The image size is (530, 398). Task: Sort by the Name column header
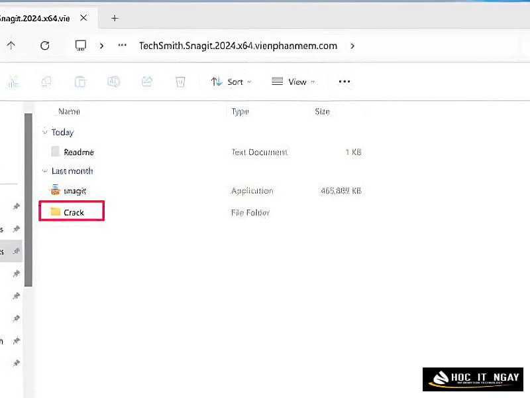pyautogui.click(x=69, y=111)
